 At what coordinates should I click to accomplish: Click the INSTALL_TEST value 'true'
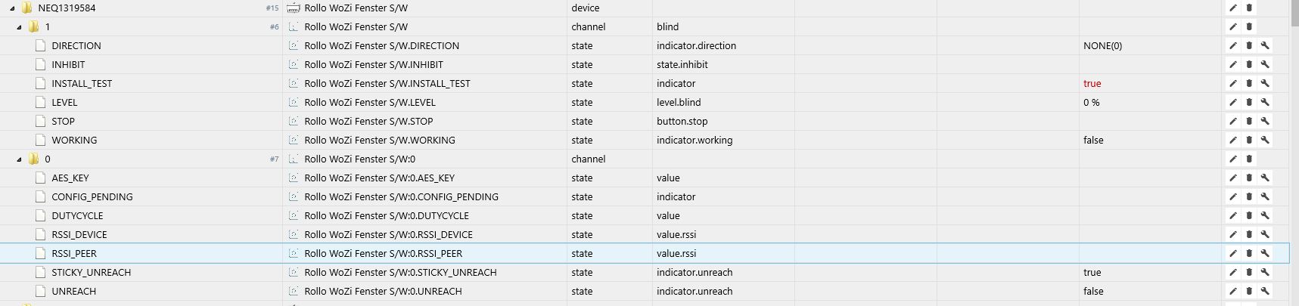coord(1092,83)
